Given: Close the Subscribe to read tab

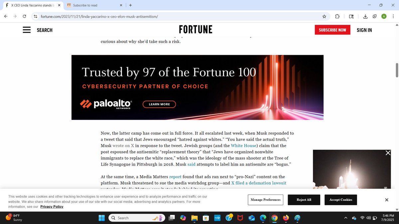Looking at the screenshot, I should click(121, 5).
